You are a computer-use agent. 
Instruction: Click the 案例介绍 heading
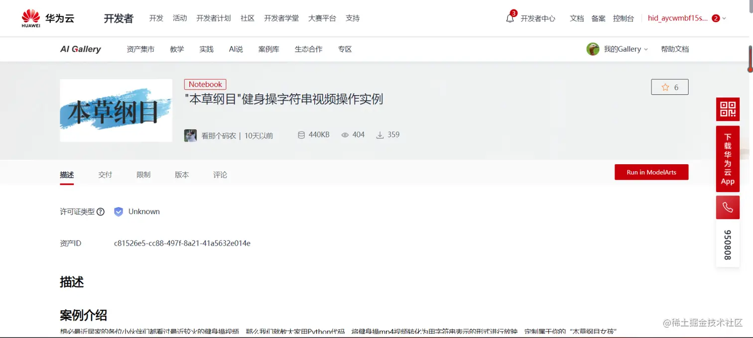coord(83,315)
